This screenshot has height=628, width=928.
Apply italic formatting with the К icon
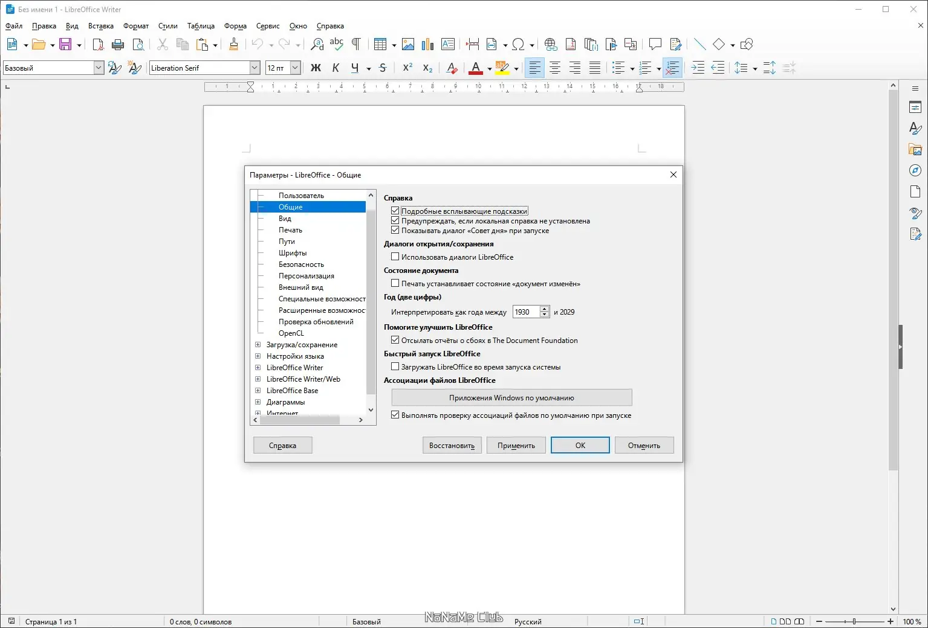(x=336, y=68)
